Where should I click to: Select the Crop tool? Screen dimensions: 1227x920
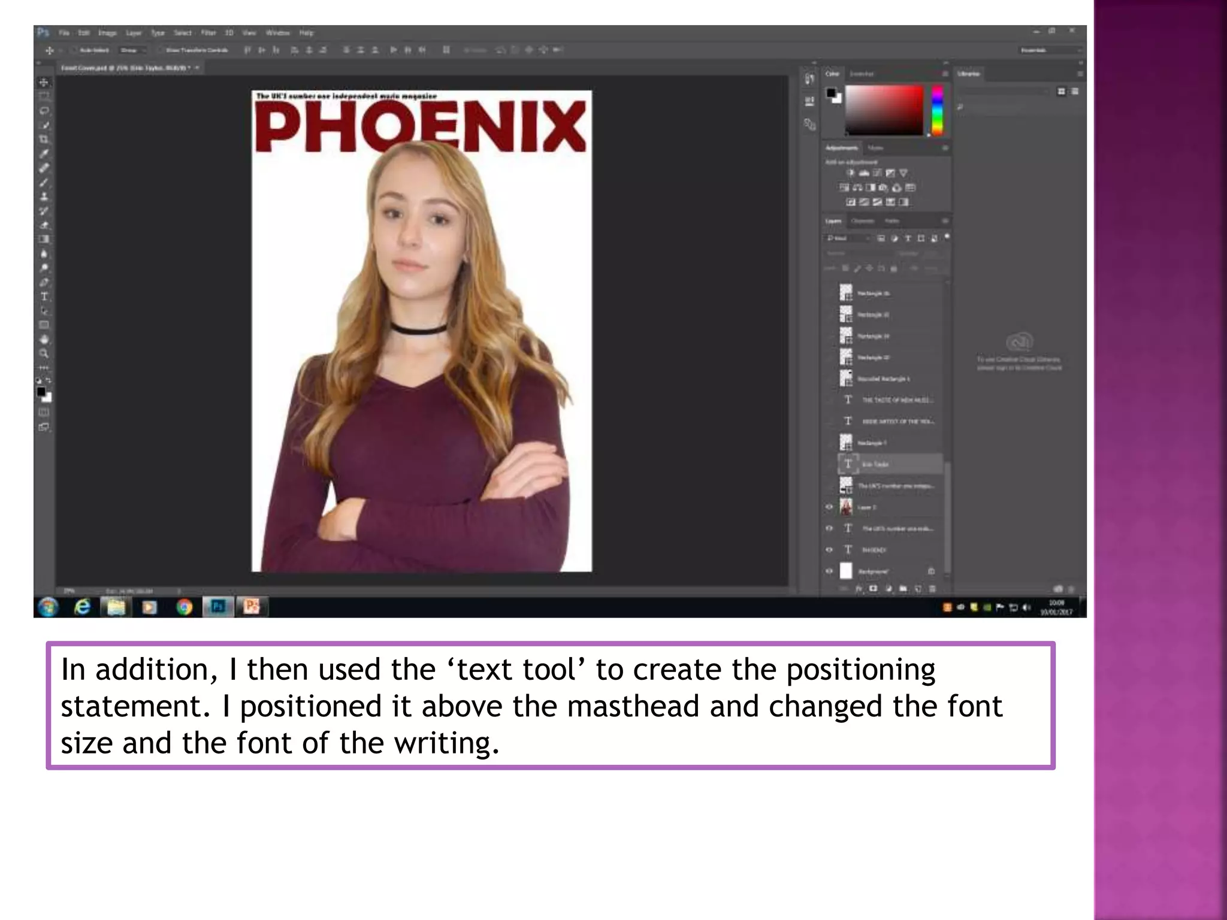click(44, 140)
